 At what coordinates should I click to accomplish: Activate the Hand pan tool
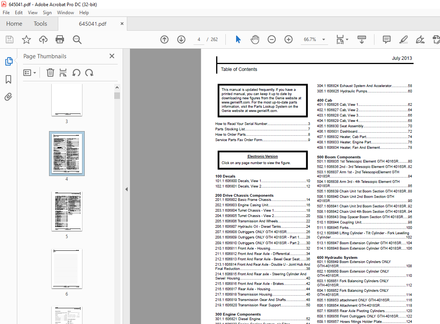(x=255, y=39)
